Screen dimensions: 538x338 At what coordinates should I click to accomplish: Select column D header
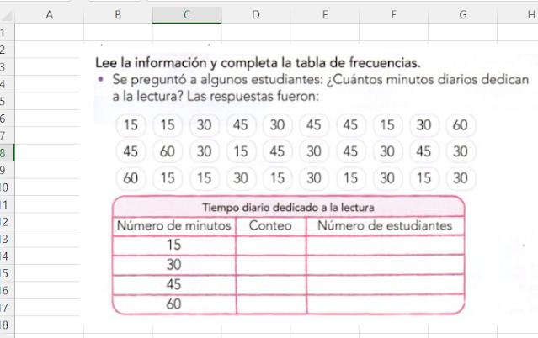pos(256,15)
